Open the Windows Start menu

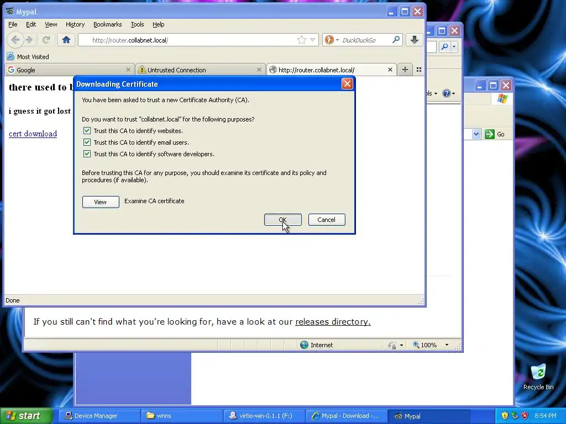(26, 416)
